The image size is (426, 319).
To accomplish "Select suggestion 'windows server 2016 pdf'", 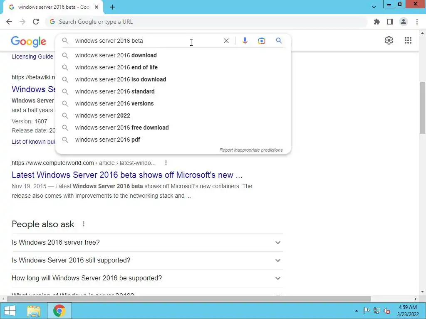I will coord(173,140).
